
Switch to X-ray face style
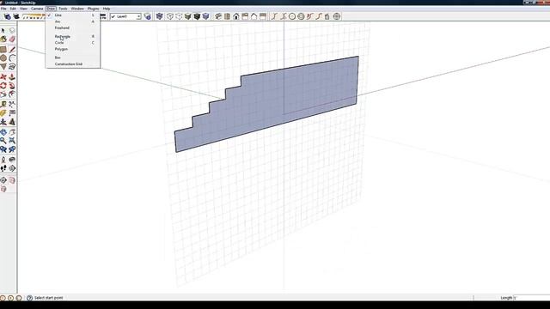click(x=160, y=16)
